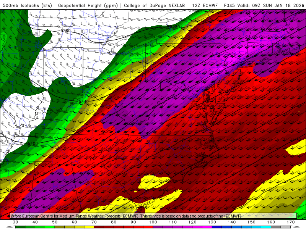Click the 5340 contour height label
Viewport: 306px width, 229px height.
[84, 102]
